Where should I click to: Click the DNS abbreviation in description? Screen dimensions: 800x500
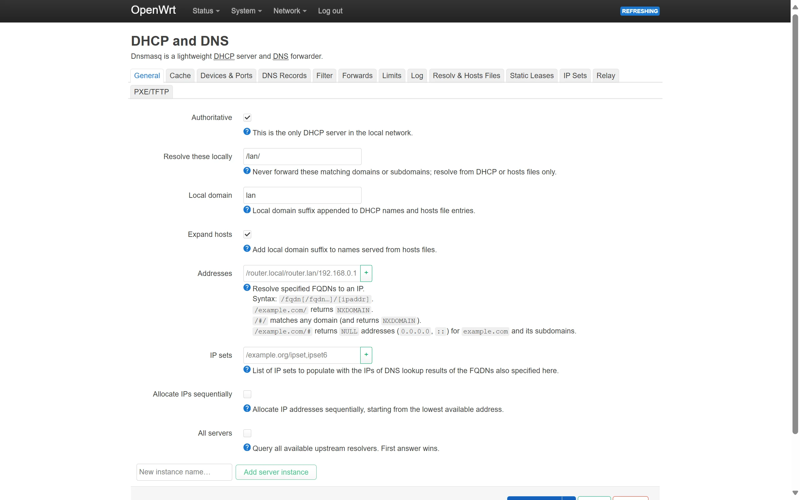(x=280, y=56)
